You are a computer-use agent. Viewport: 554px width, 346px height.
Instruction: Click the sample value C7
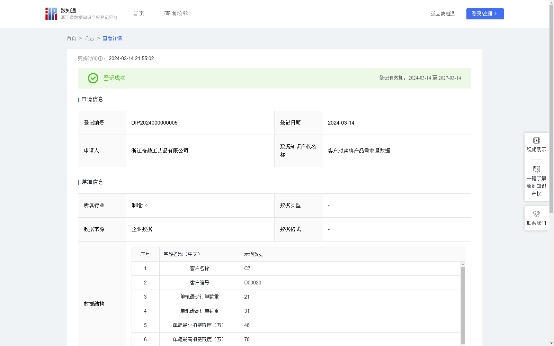(247, 268)
